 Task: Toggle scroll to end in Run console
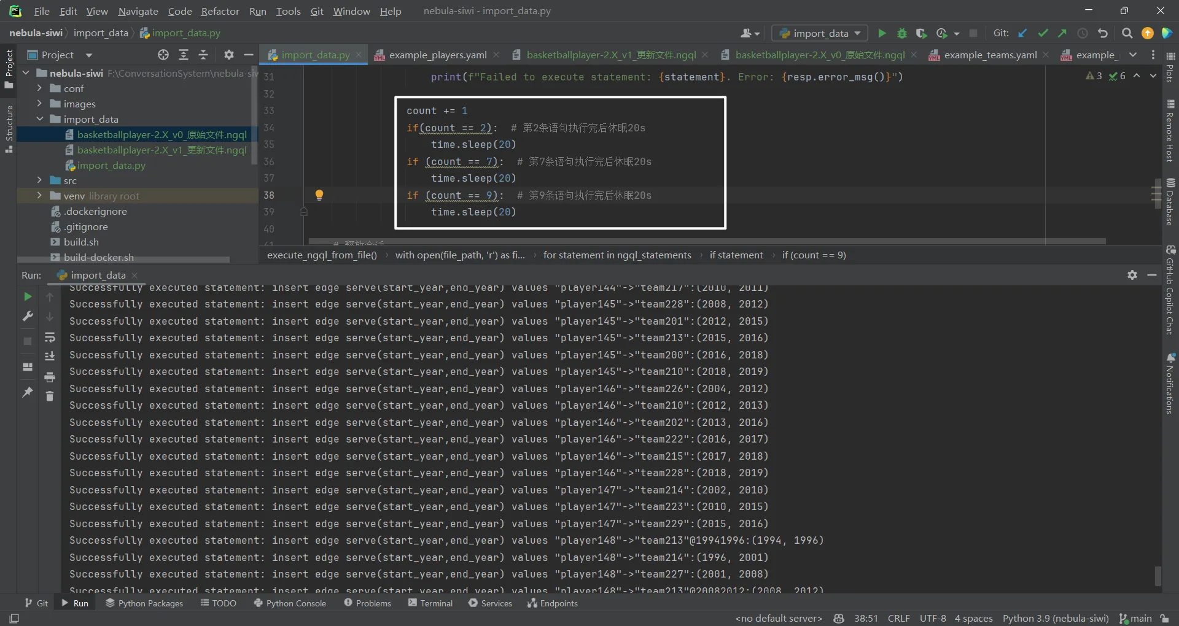[x=50, y=357]
